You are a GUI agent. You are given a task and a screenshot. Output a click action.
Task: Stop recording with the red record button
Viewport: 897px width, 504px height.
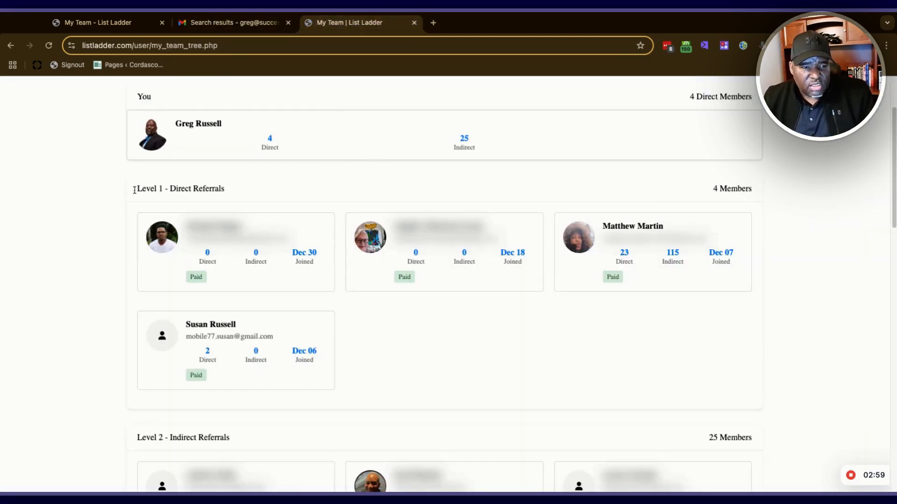point(851,475)
